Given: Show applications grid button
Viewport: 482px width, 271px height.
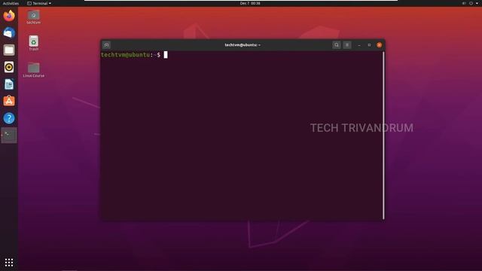Looking at the screenshot, I should [9, 262].
